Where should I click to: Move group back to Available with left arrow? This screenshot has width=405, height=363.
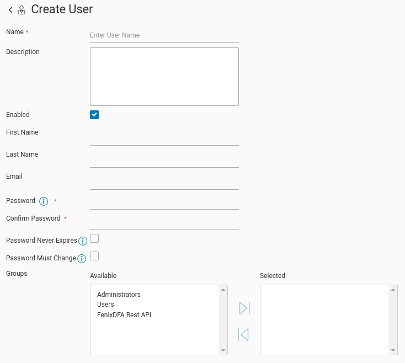pyautogui.click(x=243, y=335)
